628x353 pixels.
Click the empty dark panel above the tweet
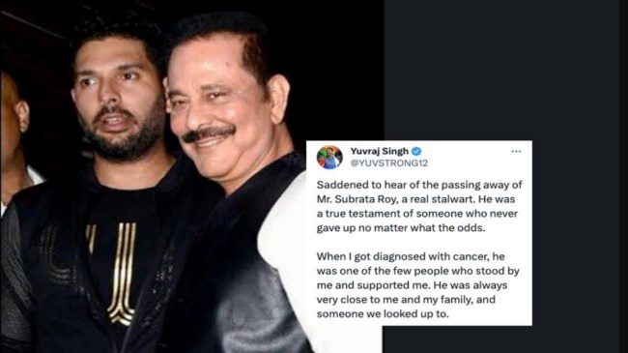(500, 69)
